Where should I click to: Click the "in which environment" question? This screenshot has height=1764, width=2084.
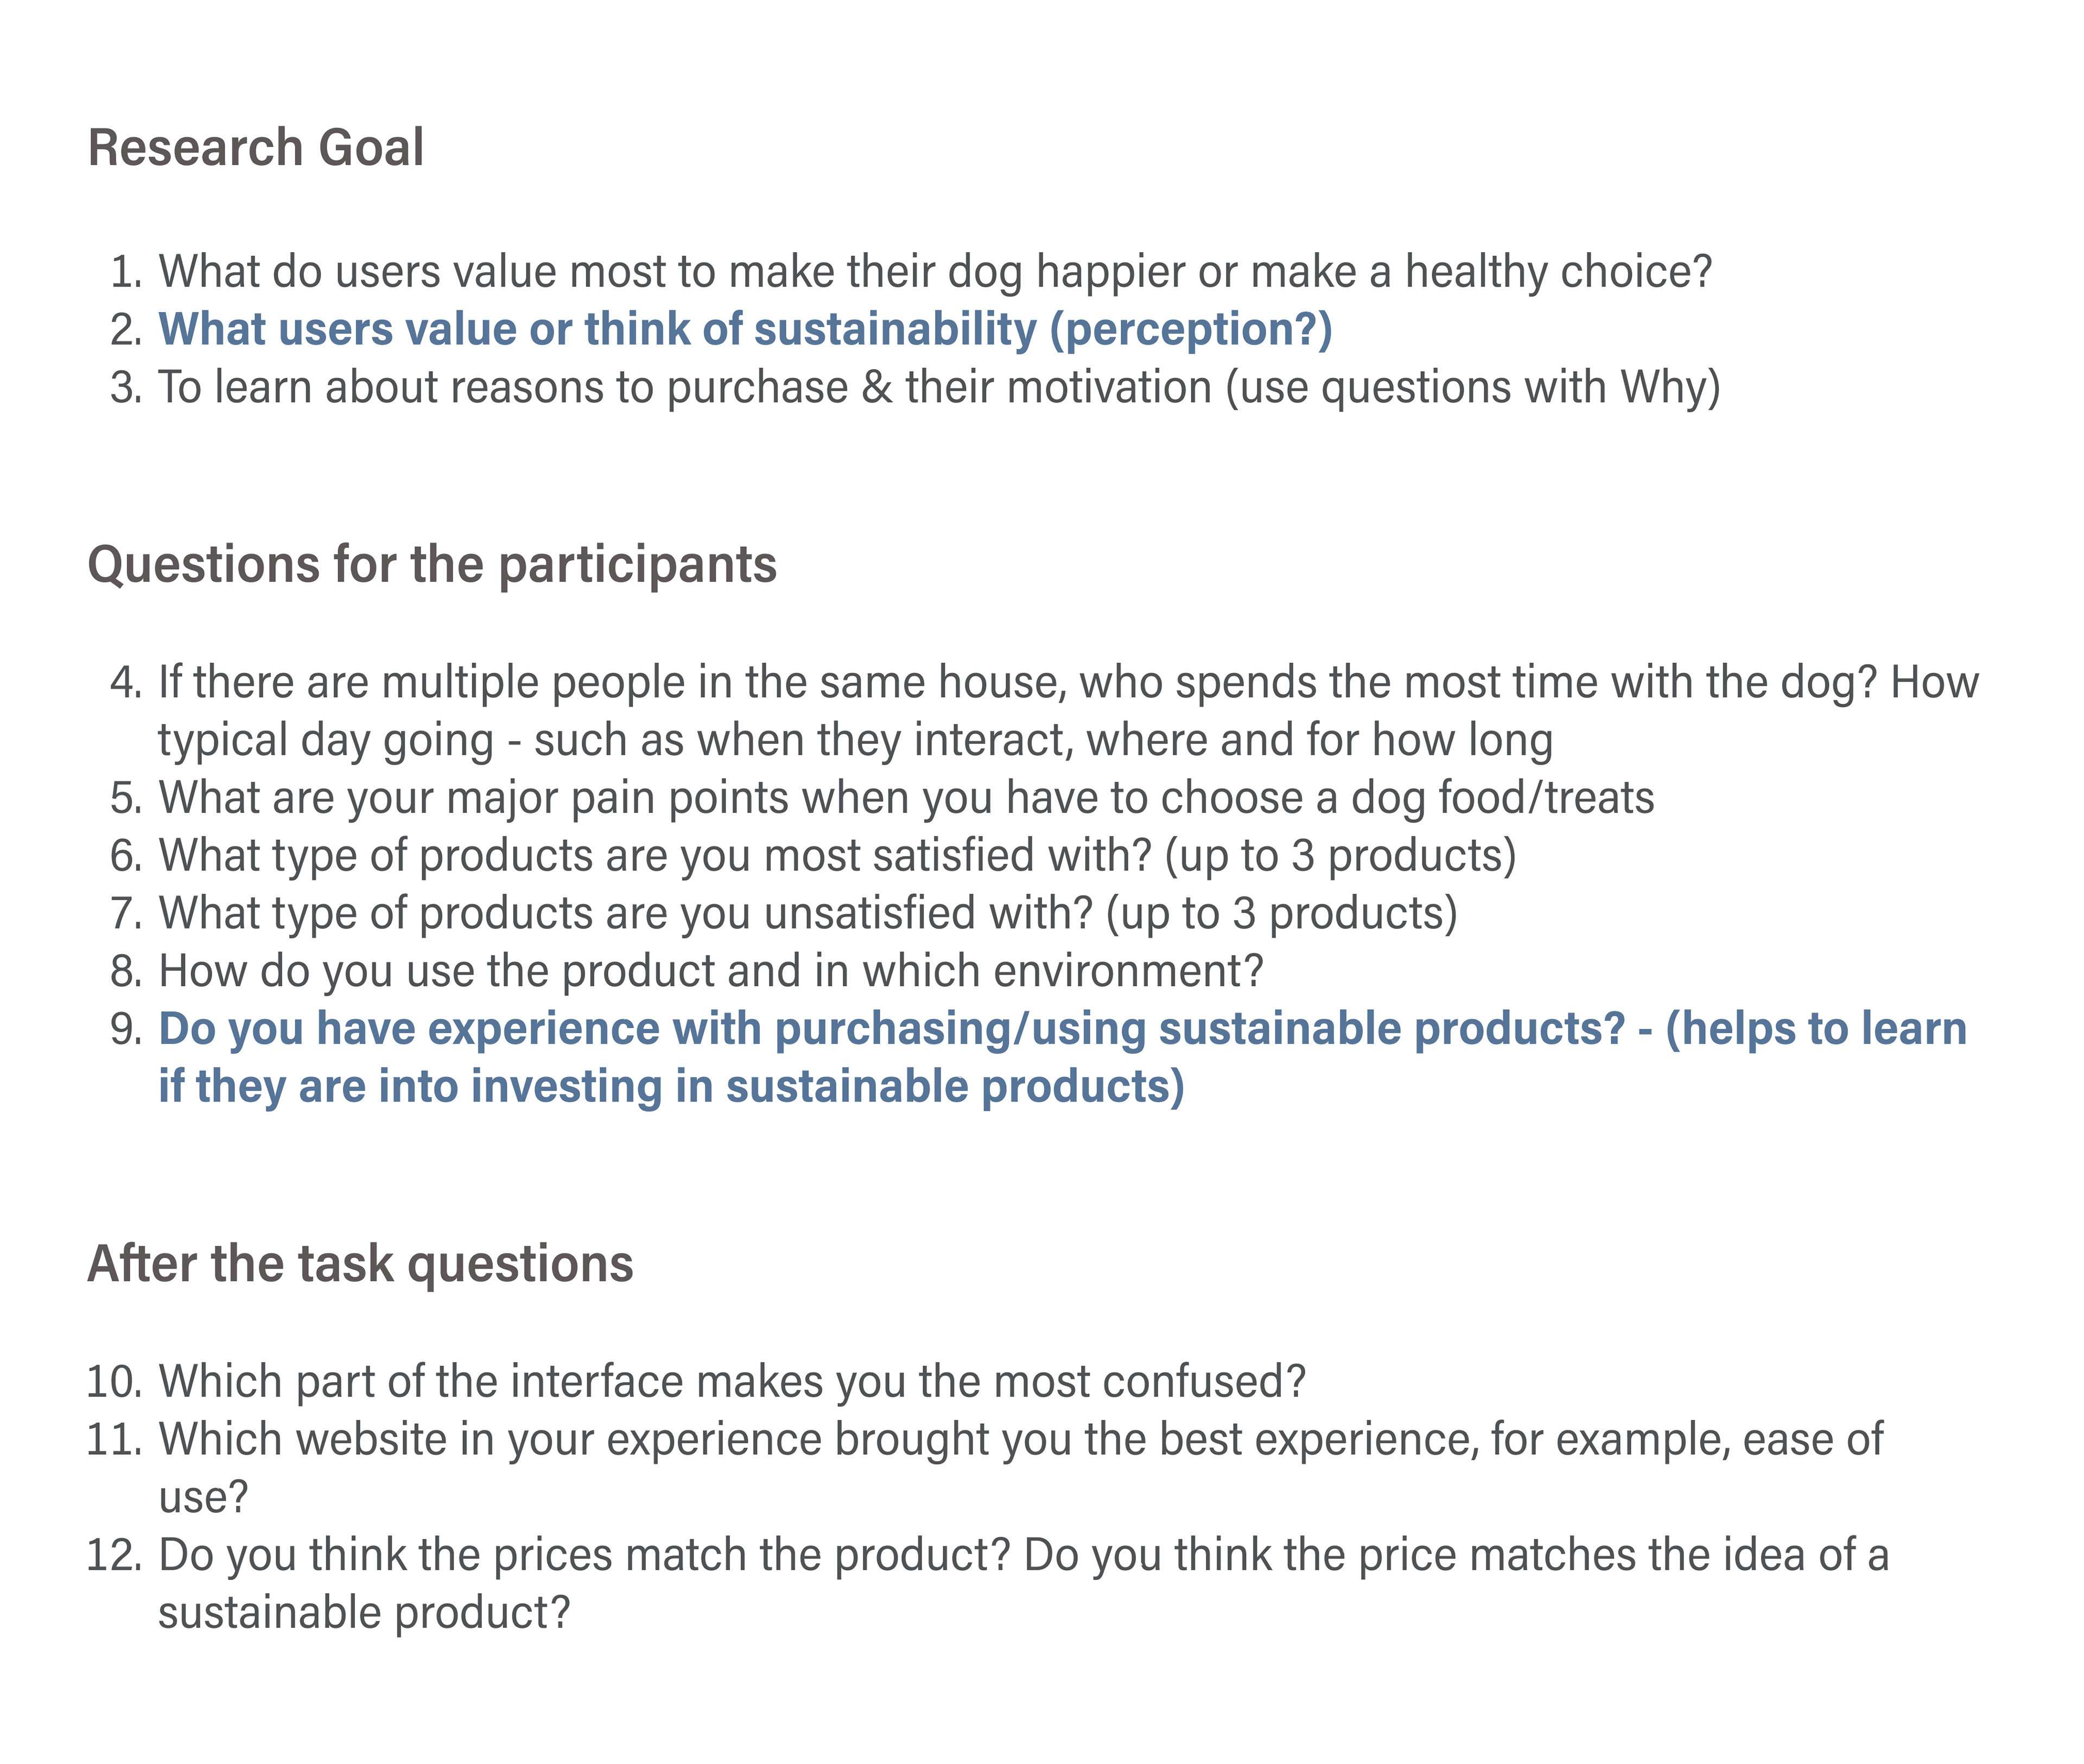711,972
